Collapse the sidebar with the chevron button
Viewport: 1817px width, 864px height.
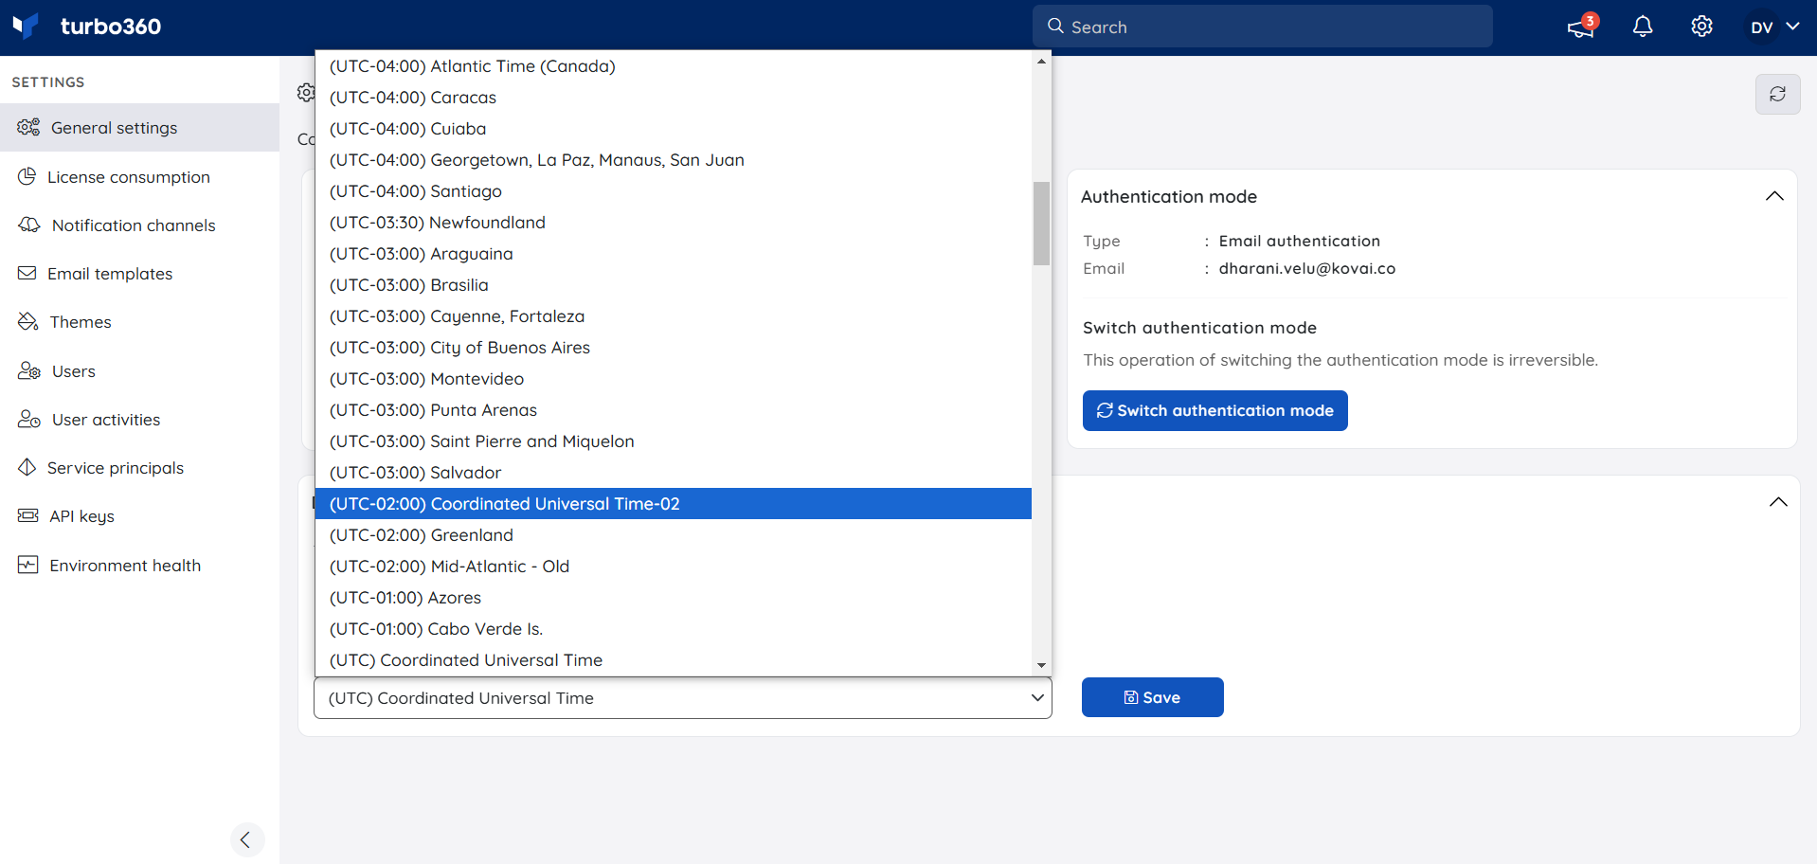(246, 839)
